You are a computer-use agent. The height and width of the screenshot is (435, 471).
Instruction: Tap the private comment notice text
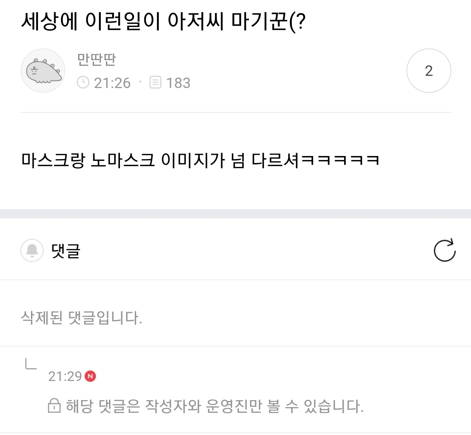point(214,407)
